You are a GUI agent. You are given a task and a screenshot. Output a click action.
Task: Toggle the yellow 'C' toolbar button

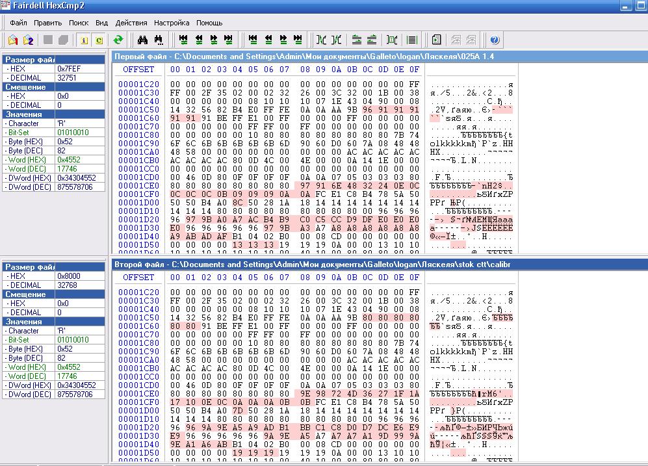point(99,40)
